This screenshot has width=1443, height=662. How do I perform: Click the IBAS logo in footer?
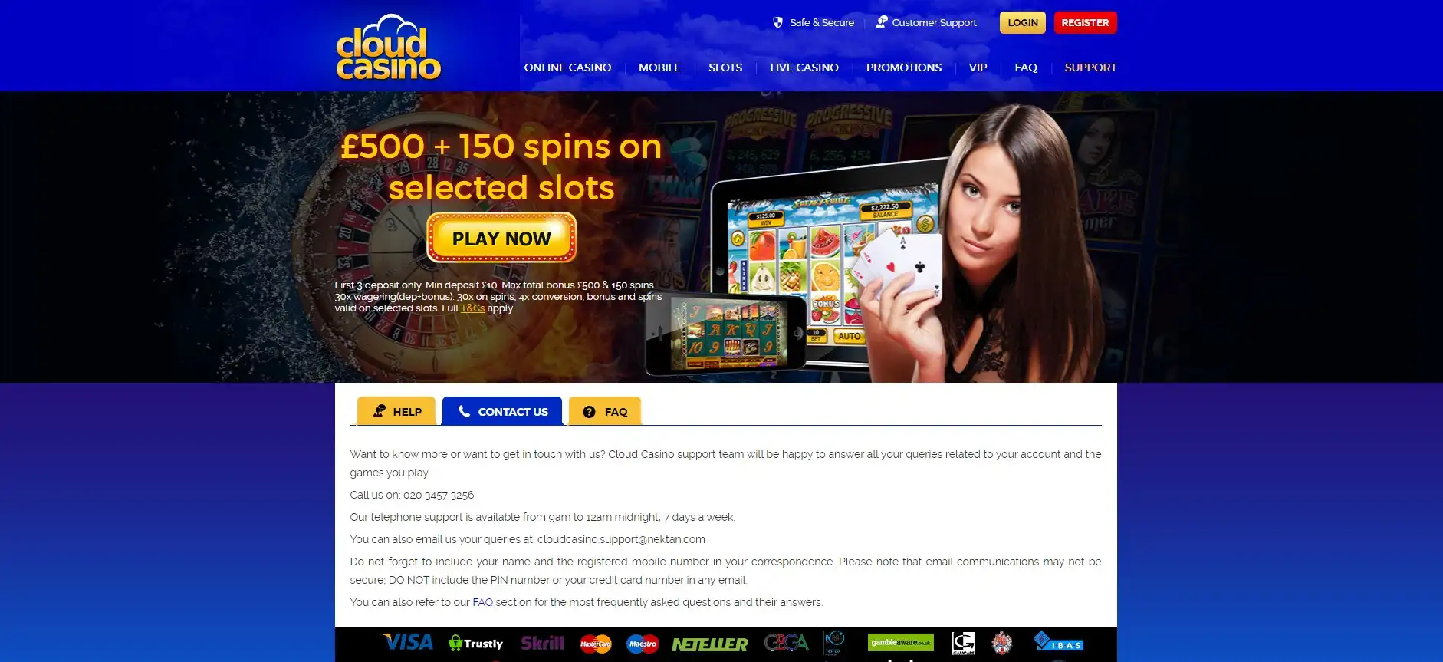(1058, 642)
